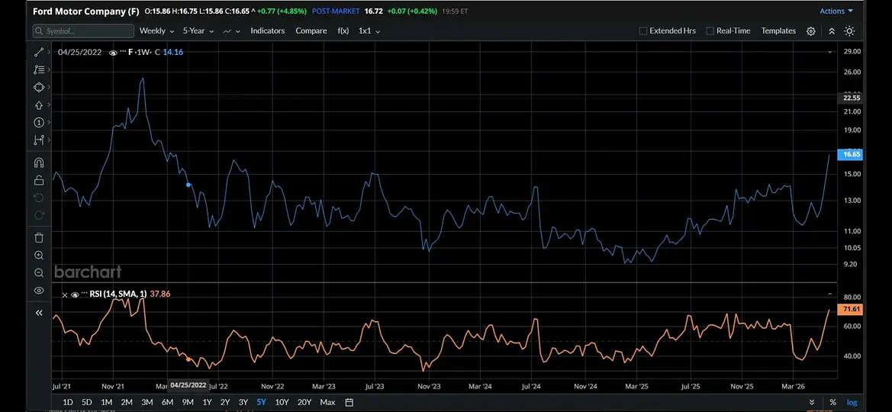Click the 16.65 current price label
Image resolution: width=892 pixels, height=412 pixels.
click(852, 154)
